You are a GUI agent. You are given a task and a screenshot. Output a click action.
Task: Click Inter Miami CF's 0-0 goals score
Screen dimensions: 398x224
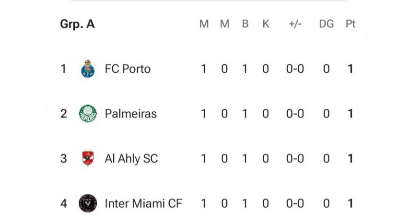295,203
